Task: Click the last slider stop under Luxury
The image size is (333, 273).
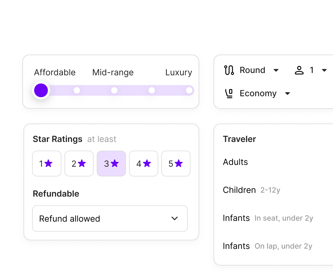Action: point(189,91)
